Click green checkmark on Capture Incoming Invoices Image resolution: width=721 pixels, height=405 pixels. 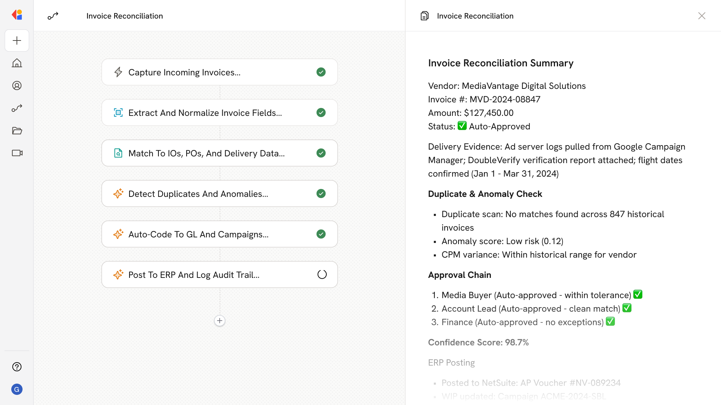[321, 72]
